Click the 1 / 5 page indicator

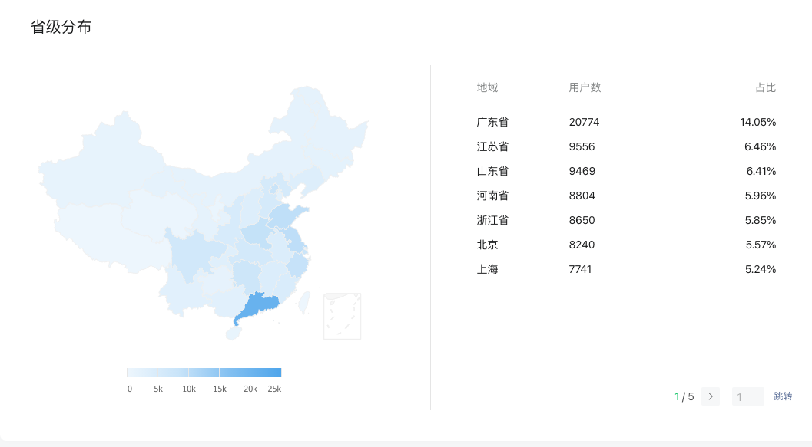click(x=684, y=396)
